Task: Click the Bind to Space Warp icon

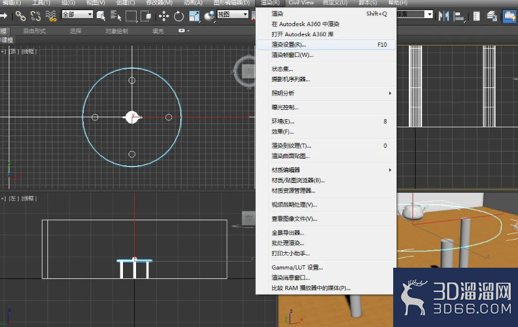Action: 51,16
